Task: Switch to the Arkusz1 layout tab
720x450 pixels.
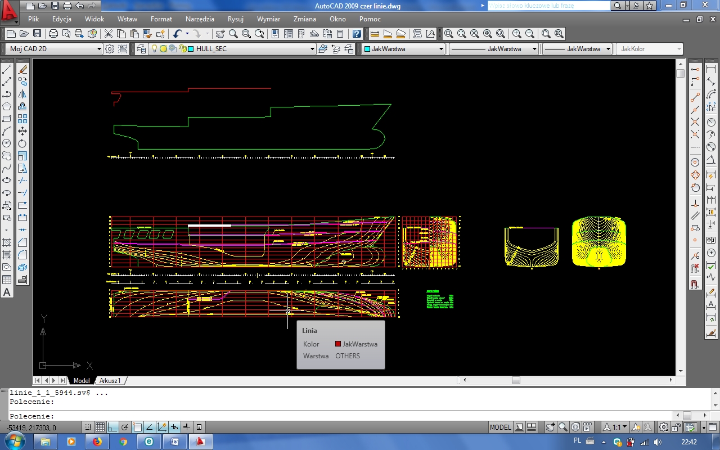Action: point(110,381)
